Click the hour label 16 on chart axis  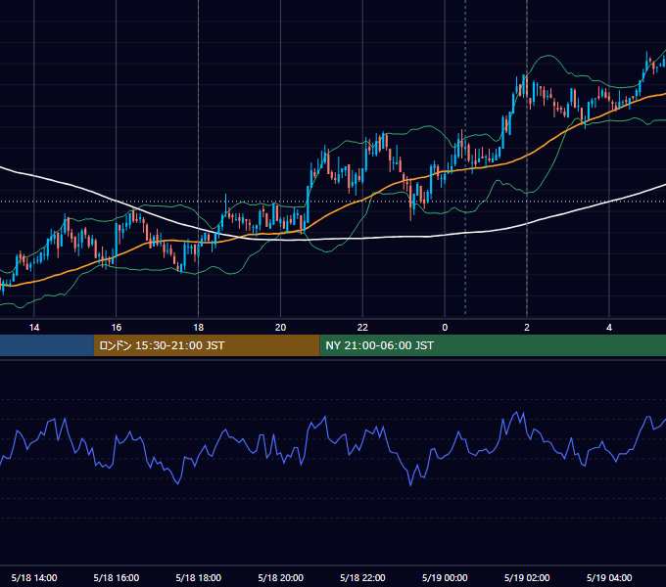[x=116, y=328]
